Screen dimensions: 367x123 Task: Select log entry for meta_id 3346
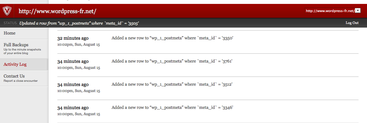[173, 107]
